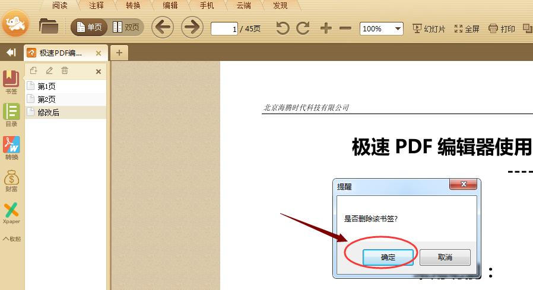Viewport: 533px width, 290px height.
Task: Start slideshow mode (幻灯片)
Action: (429, 29)
